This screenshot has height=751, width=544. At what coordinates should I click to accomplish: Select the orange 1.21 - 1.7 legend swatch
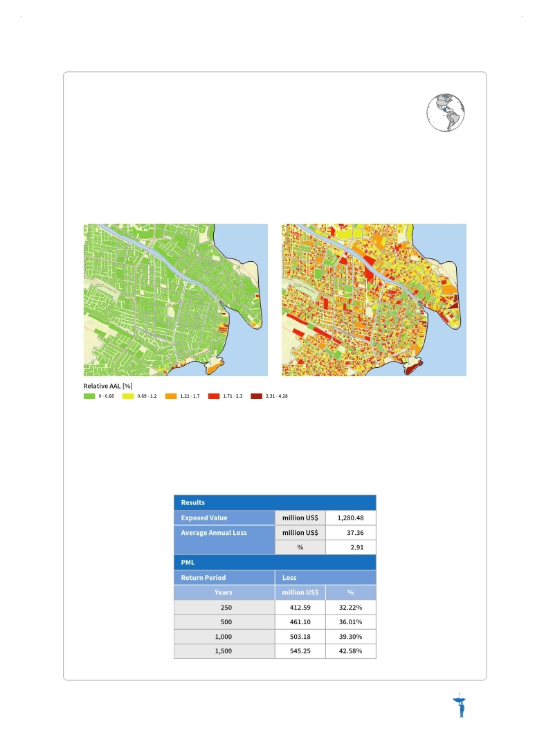point(171,396)
